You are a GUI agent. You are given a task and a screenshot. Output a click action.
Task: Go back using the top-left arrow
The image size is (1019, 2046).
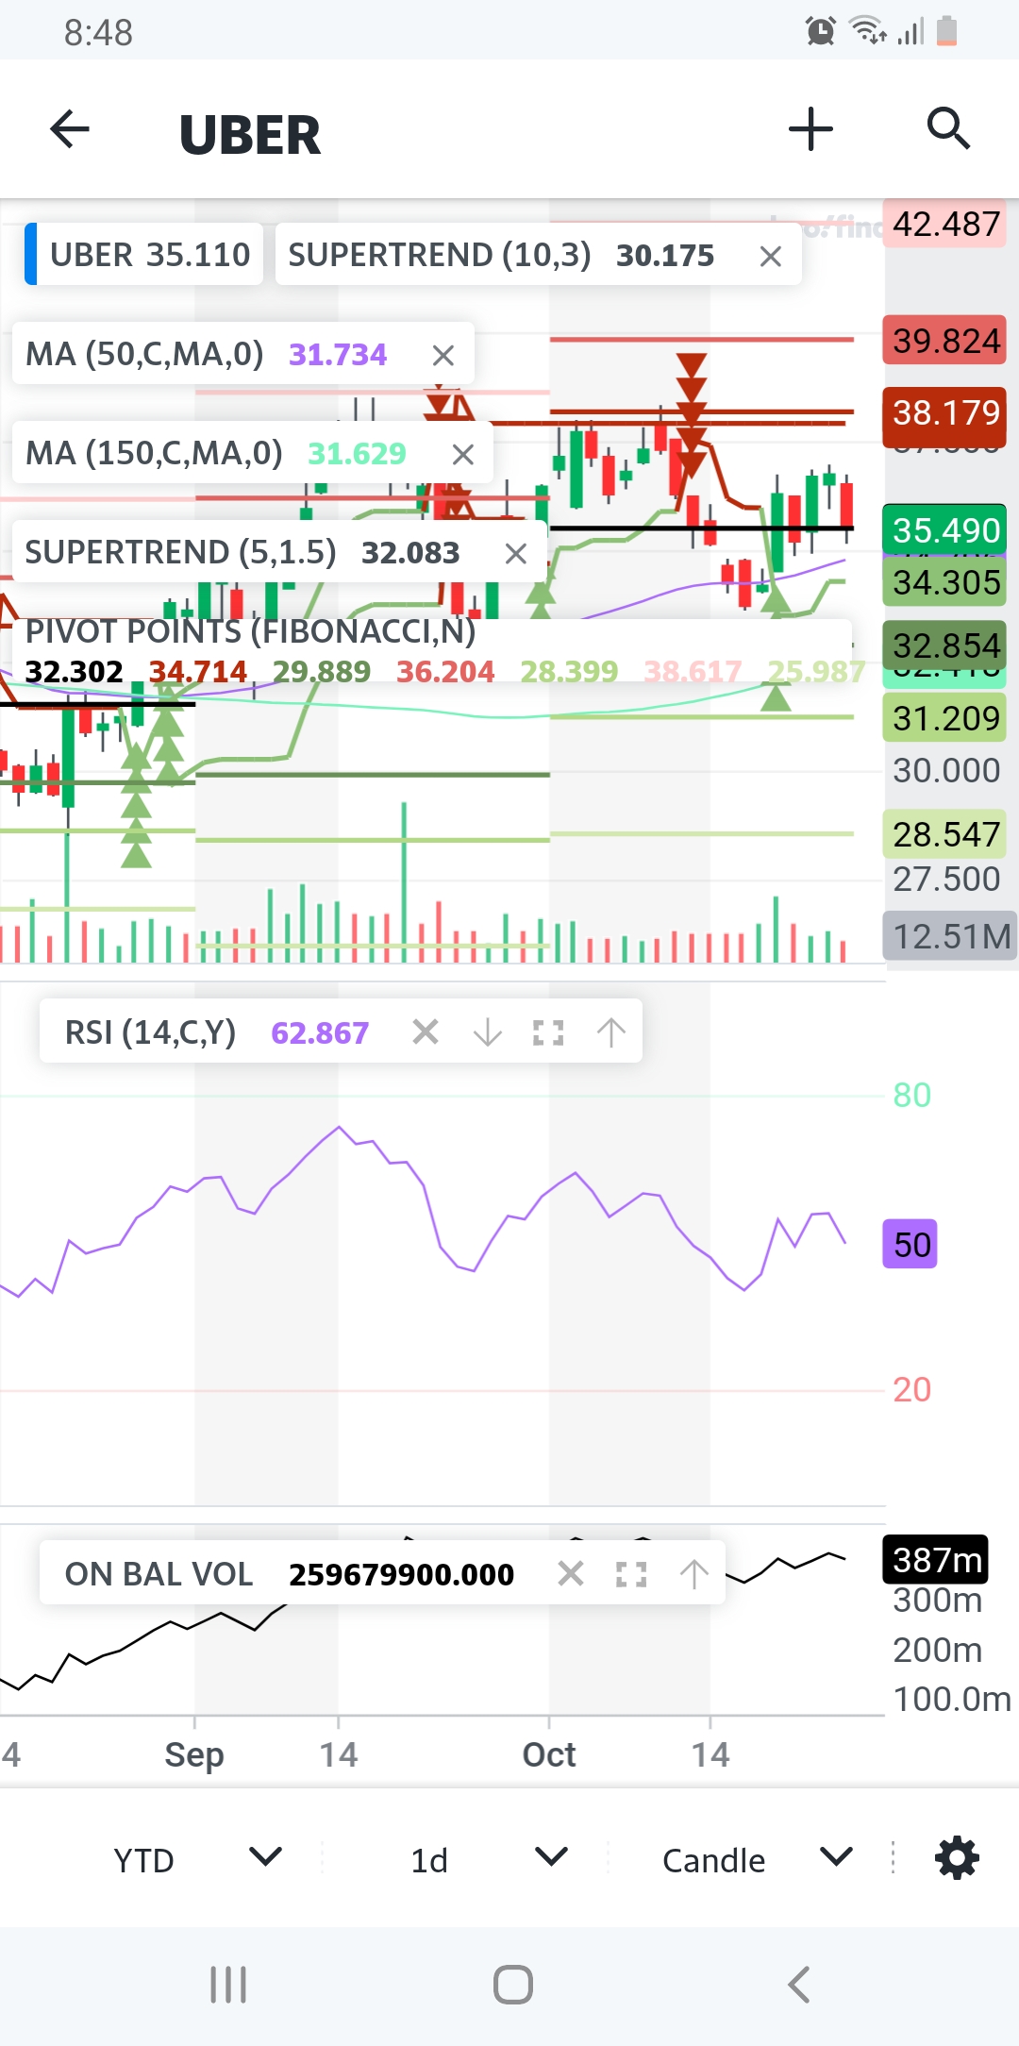(69, 129)
